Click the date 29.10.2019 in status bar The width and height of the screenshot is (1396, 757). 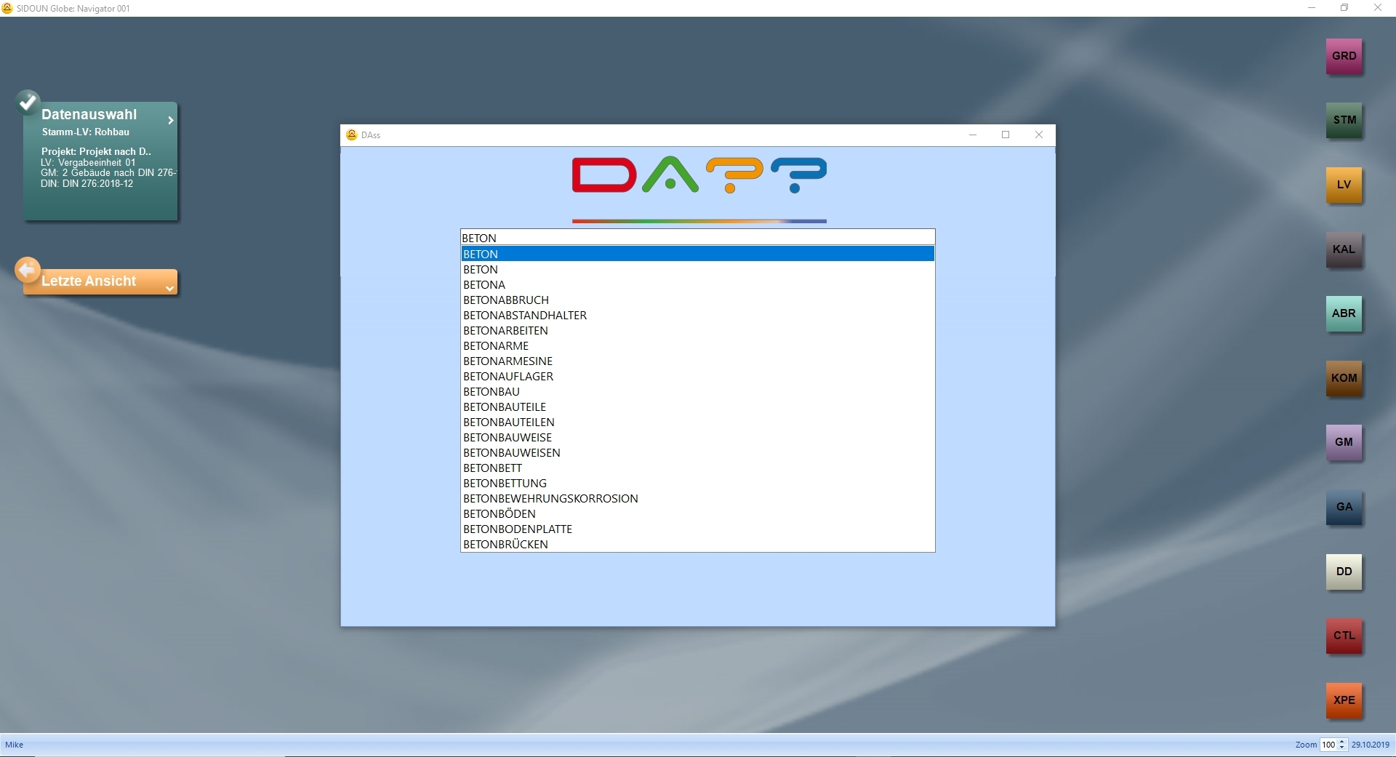(1371, 745)
